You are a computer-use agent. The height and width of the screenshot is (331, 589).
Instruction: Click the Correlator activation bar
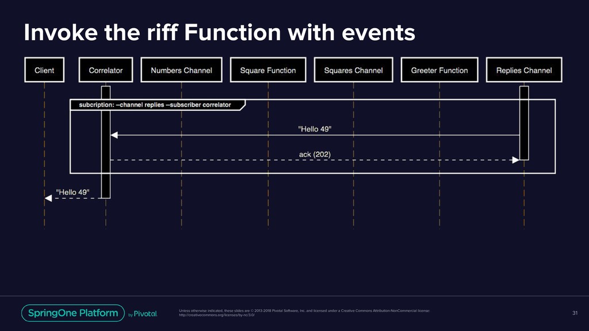click(x=106, y=143)
